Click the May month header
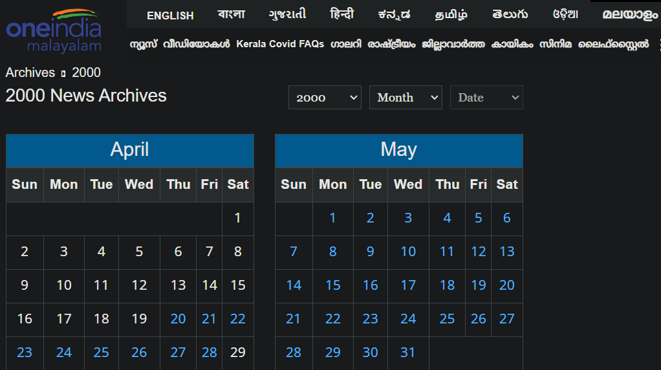The image size is (661, 370). (x=399, y=151)
